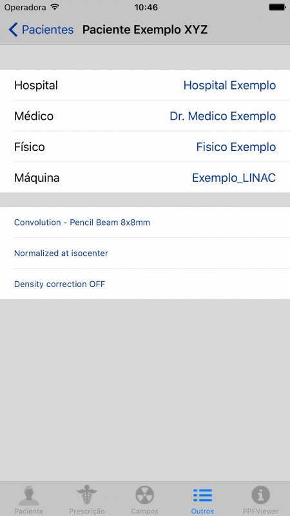
Task: Open the Campos radiation symbol icon
Action: point(144,495)
